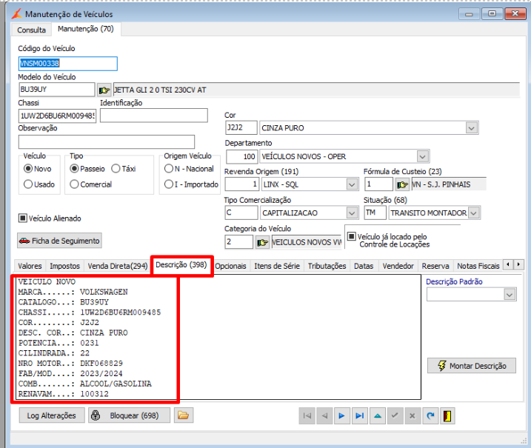Click Montar Descrição button

point(472,366)
